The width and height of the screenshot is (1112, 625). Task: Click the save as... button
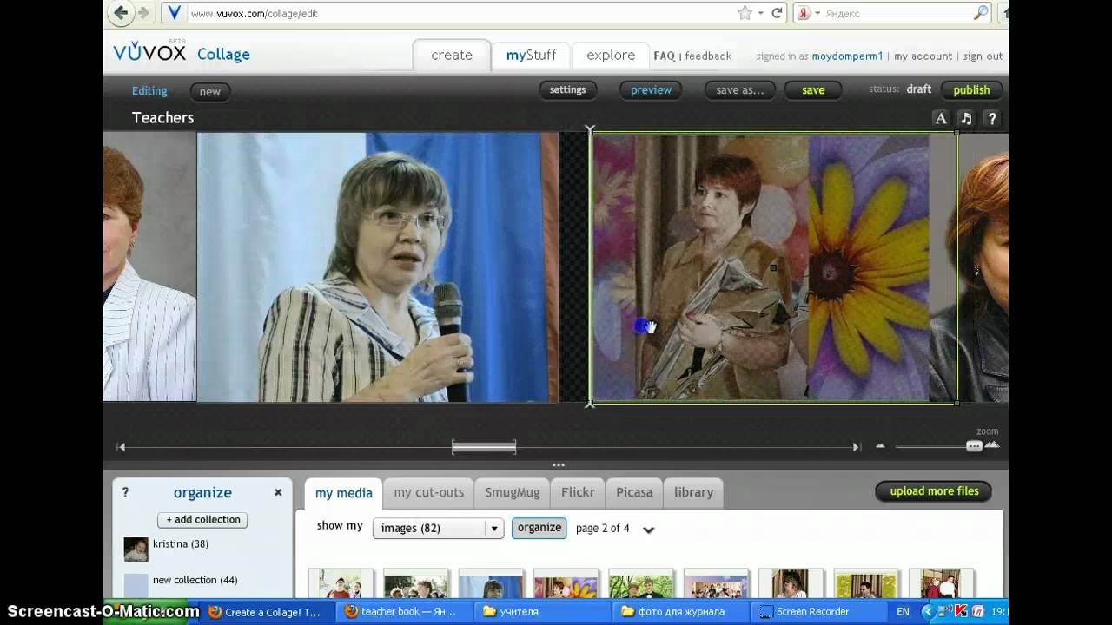pos(740,89)
